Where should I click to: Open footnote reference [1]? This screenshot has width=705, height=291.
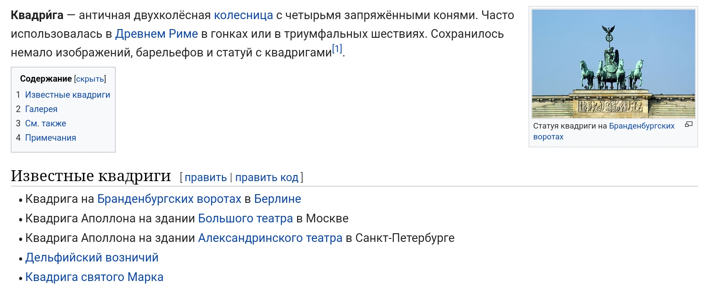337,49
